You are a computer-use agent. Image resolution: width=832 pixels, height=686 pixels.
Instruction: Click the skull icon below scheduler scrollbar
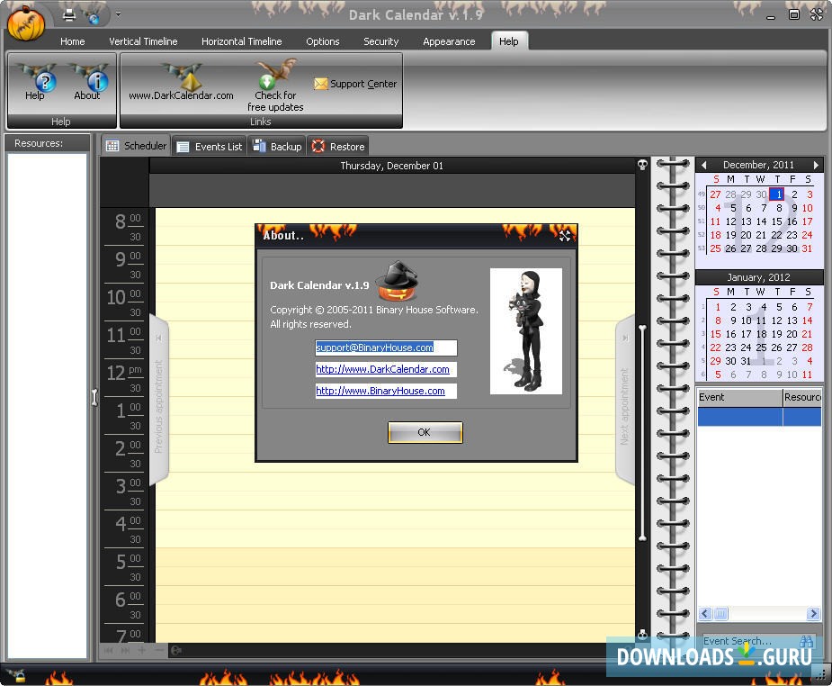[x=642, y=634]
